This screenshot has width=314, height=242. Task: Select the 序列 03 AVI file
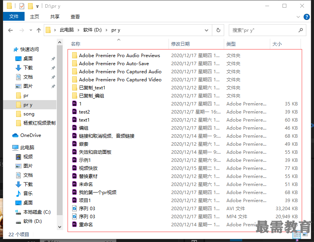point(87,208)
